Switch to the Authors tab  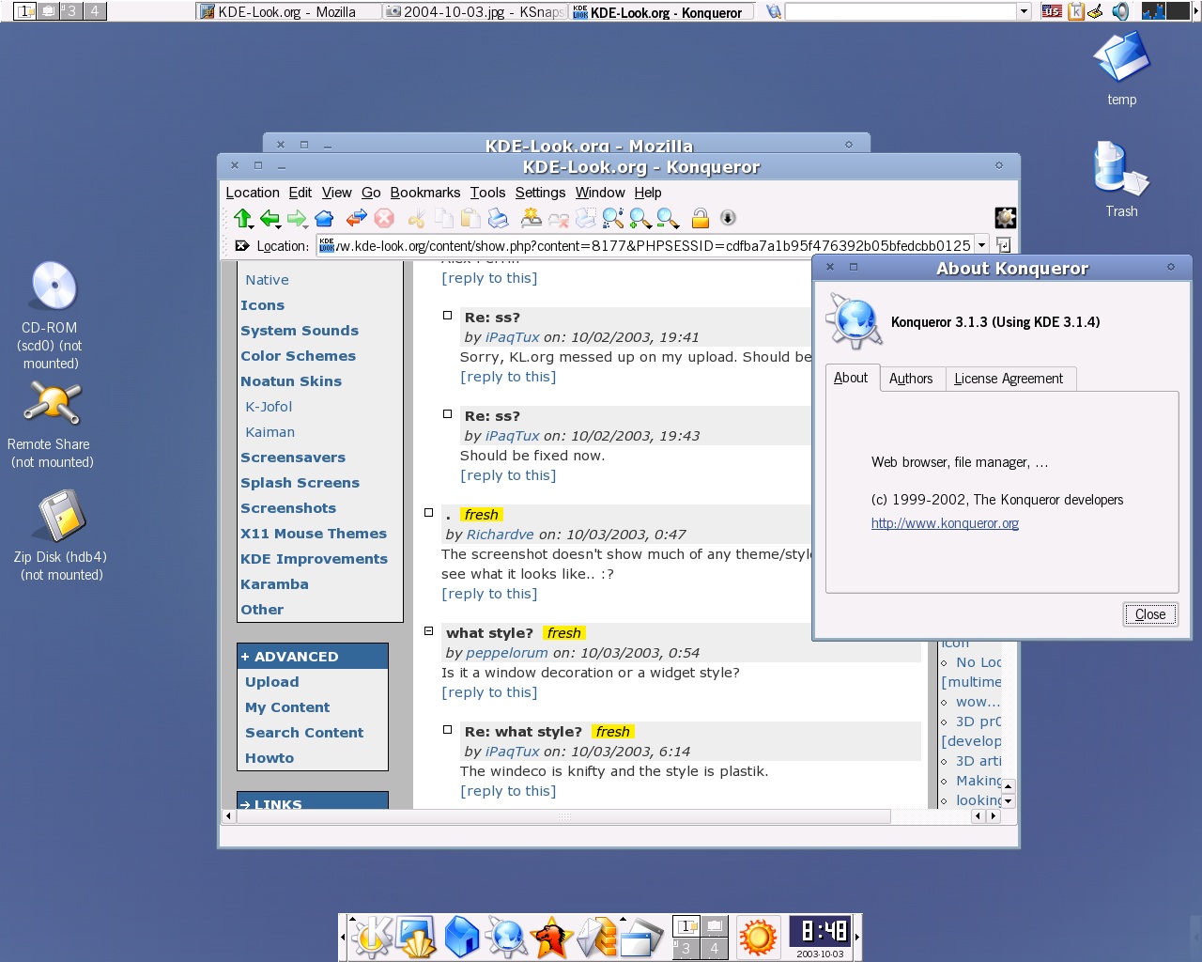point(911,379)
